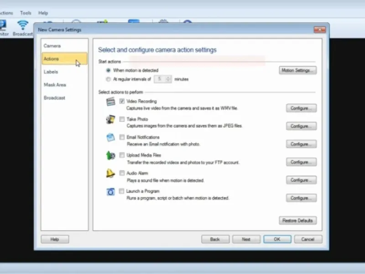Switch to the Labels tab
This screenshot has height=274, width=365.
(64, 72)
